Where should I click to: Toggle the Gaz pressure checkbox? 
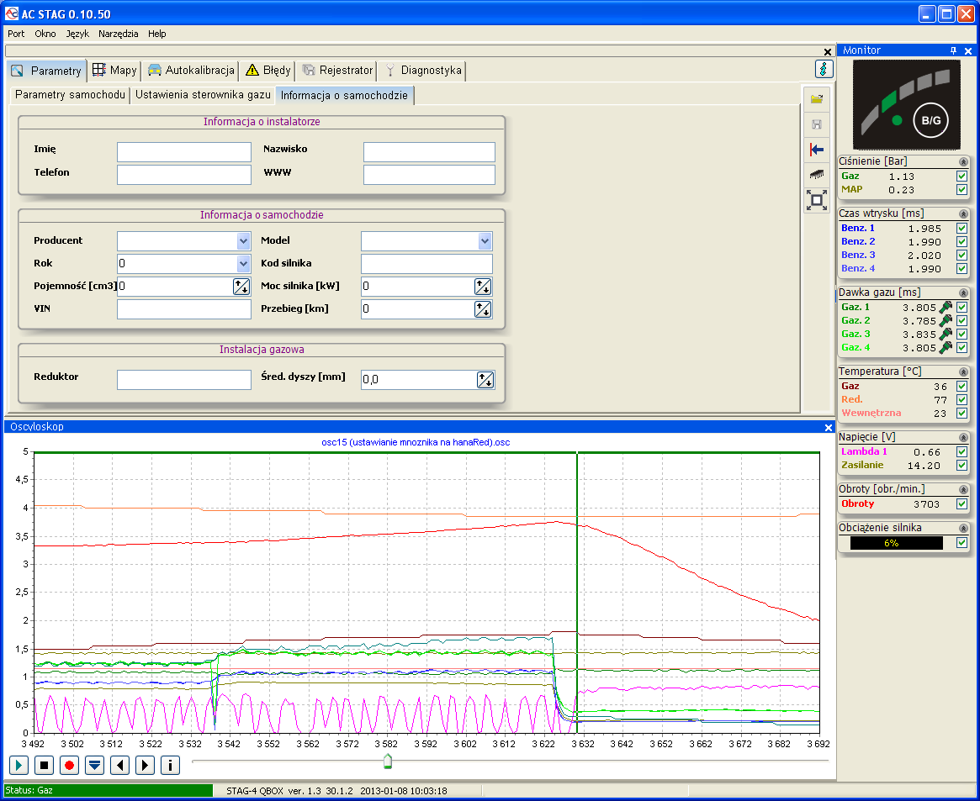pos(961,176)
